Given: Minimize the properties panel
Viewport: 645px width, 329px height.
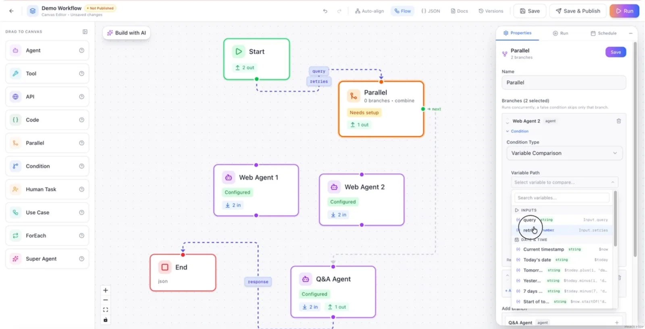Looking at the screenshot, I should tap(630, 33).
